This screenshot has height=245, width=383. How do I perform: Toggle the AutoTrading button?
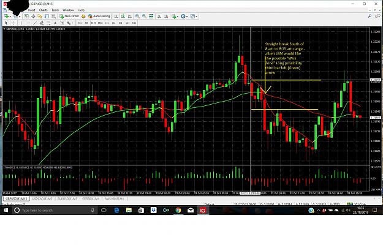tap(99, 17)
